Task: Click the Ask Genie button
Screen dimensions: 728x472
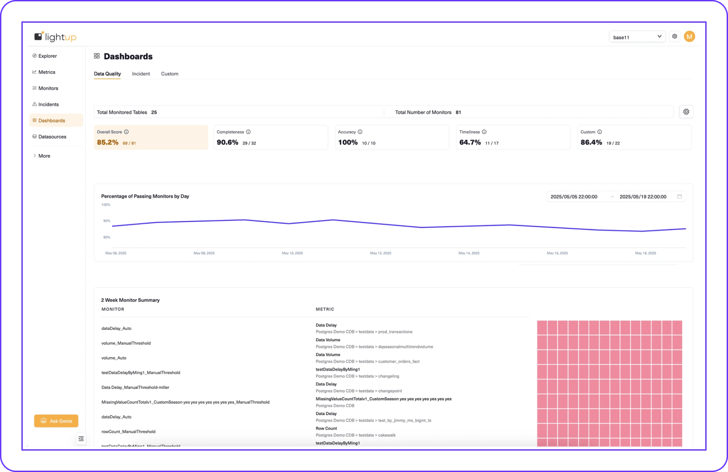Action: (56, 421)
